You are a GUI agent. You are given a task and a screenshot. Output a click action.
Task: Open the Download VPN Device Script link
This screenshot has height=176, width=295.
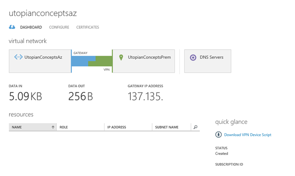(x=248, y=135)
